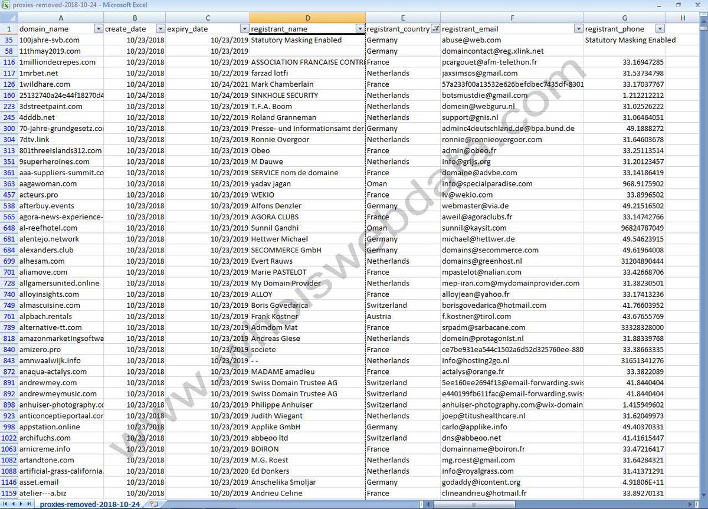Image resolution: width=708 pixels, height=509 pixels.
Task: Select cell 100jahre-svb.com
Action: tap(60, 40)
